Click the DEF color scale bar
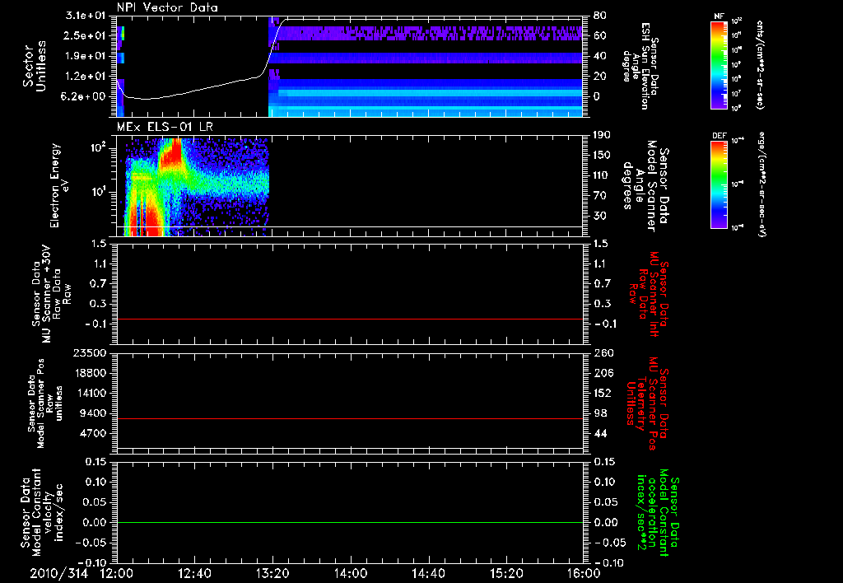 [719, 184]
